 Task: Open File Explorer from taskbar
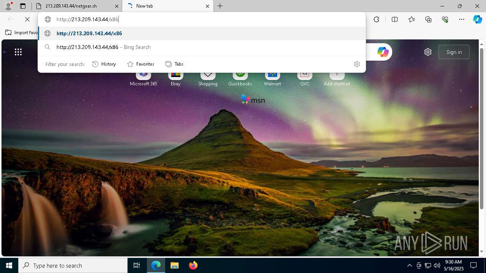(174, 265)
